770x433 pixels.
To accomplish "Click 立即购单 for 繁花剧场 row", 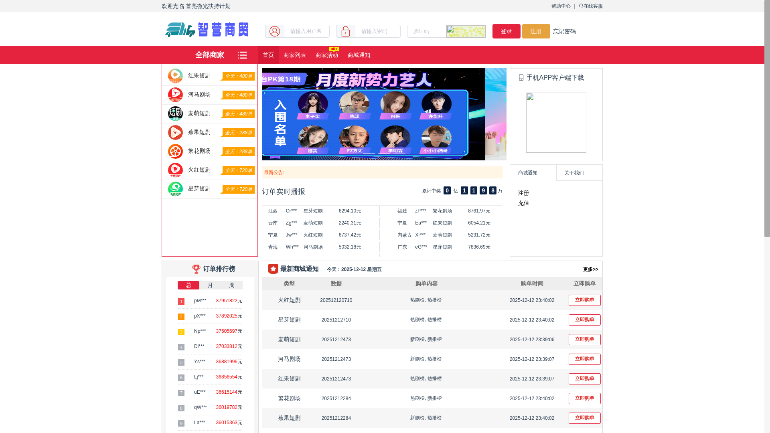I will tap(585, 399).
